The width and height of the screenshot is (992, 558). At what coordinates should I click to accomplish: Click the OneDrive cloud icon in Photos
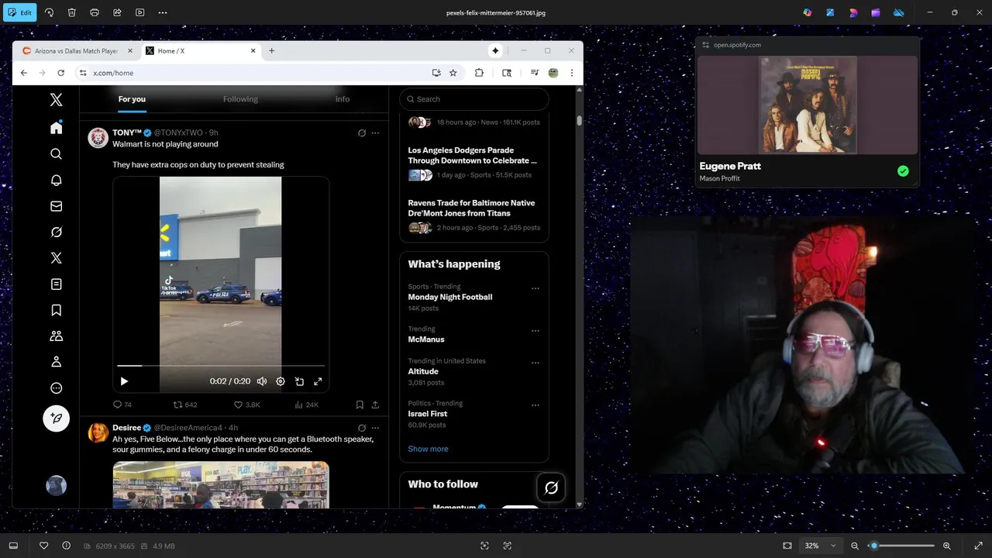click(899, 12)
